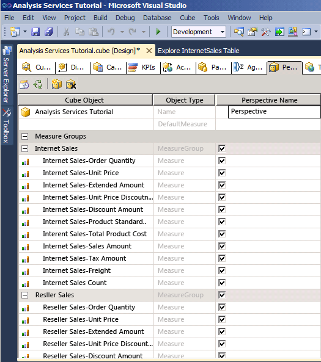Click the Deploy green arrow toolbar icon
This screenshot has height=362, width=321.
(279, 32)
